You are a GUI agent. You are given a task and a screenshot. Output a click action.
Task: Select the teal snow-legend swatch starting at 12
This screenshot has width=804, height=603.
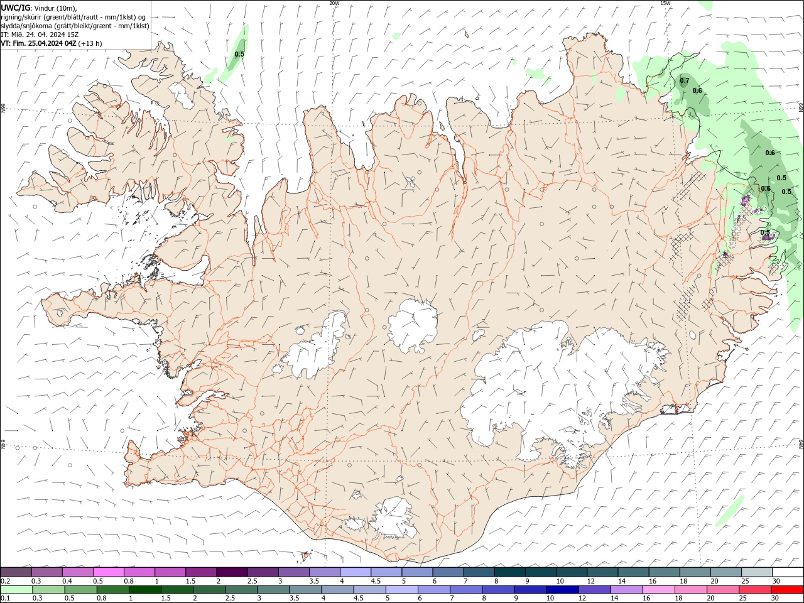point(602,572)
